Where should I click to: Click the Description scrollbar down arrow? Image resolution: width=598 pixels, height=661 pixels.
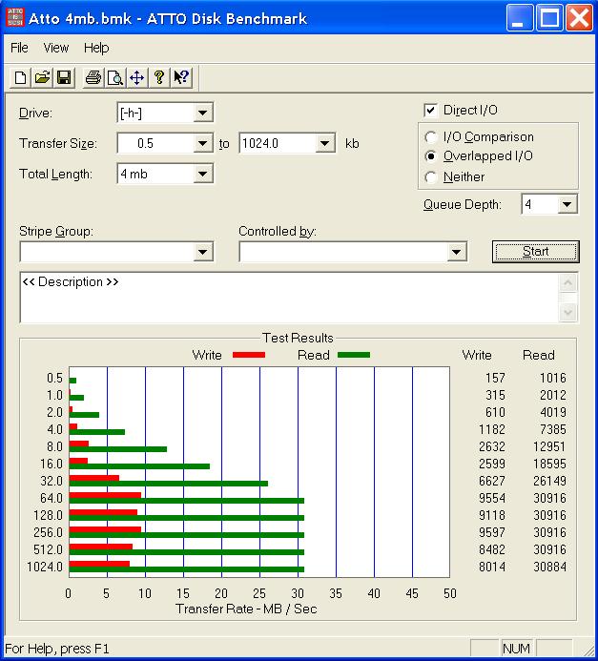568,313
